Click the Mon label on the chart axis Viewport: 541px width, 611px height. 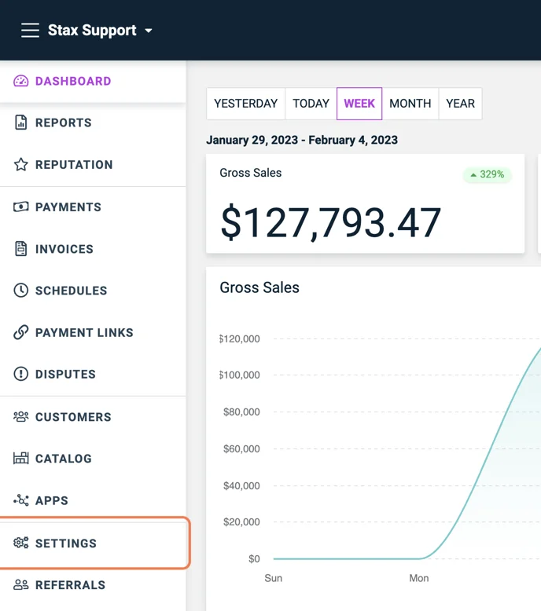pyautogui.click(x=419, y=578)
